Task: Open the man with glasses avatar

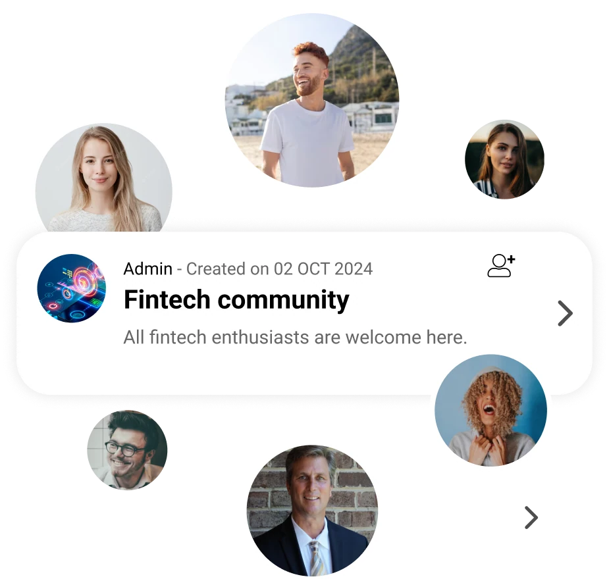Action: pos(127,450)
